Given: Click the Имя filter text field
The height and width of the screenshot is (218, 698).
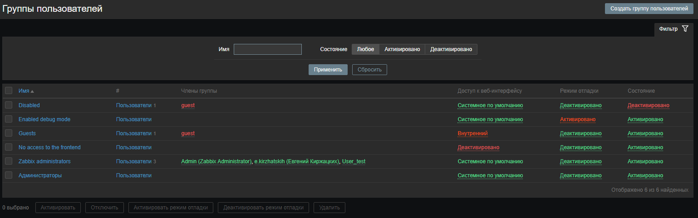Looking at the screenshot, I should (x=267, y=49).
